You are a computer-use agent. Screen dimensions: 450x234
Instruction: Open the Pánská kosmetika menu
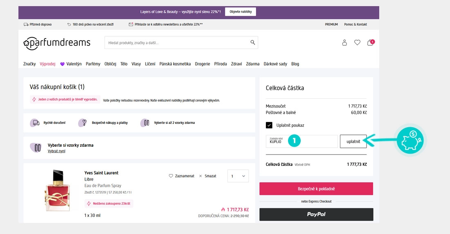(175, 64)
